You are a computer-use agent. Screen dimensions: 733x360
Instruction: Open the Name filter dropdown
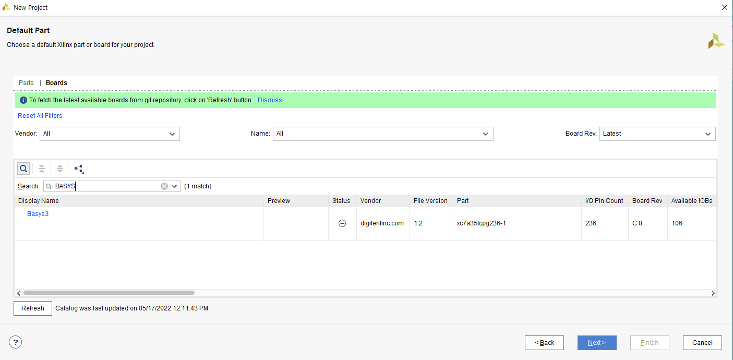(x=383, y=134)
